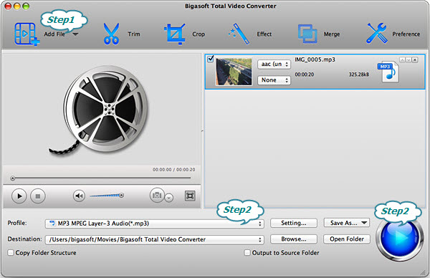This screenshot has height=278, width=430.
Task: Select the IMG_0005 video thumbnail
Action: pos(234,72)
